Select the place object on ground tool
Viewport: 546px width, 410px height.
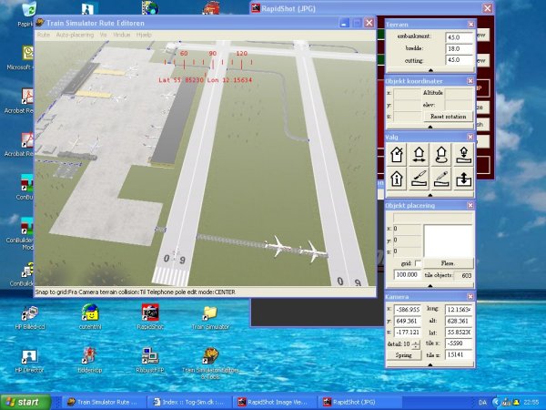[x=465, y=154]
